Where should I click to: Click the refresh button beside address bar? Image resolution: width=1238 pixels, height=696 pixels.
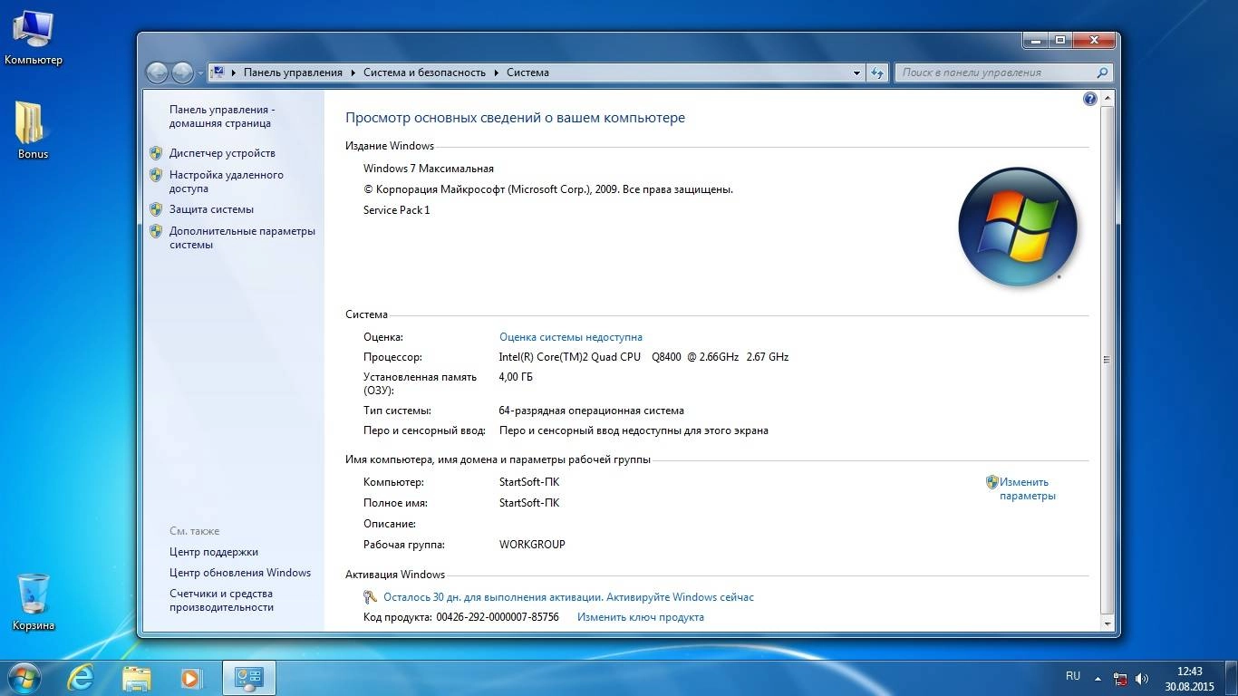click(877, 72)
